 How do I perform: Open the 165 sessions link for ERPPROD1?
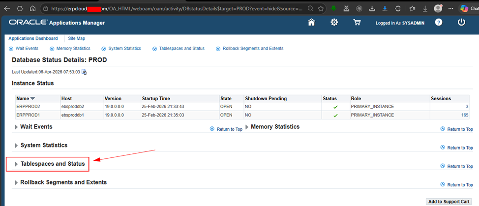click(464, 115)
